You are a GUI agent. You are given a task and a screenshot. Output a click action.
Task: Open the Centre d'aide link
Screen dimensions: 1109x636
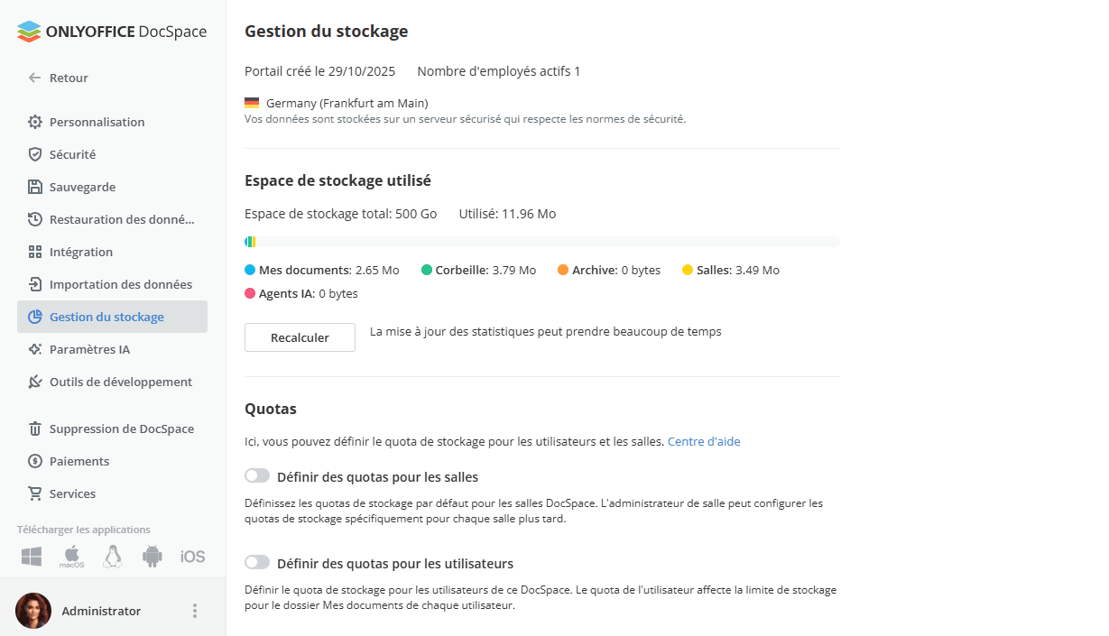point(703,441)
